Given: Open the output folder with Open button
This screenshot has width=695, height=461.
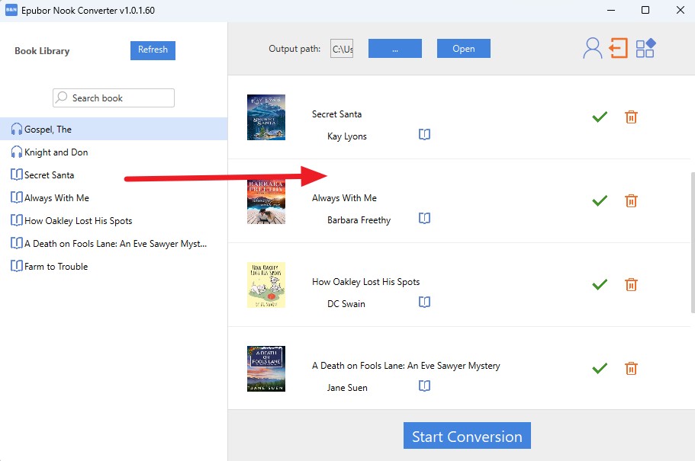Looking at the screenshot, I should coord(464,48).
